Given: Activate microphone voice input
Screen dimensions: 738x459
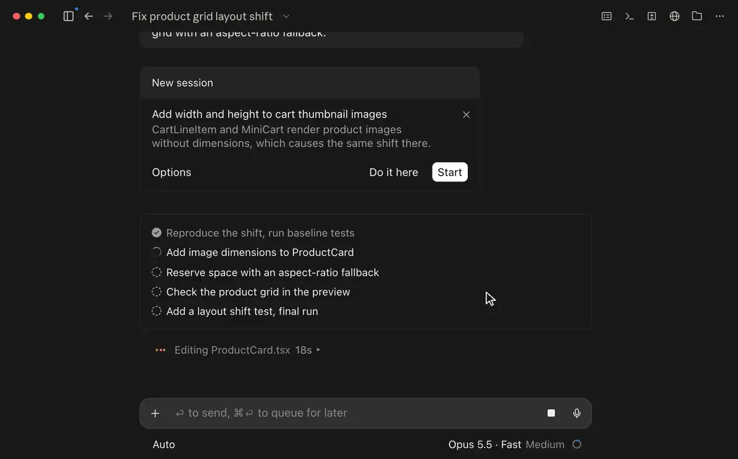Looking at the screenshot, I should point(577,413).
